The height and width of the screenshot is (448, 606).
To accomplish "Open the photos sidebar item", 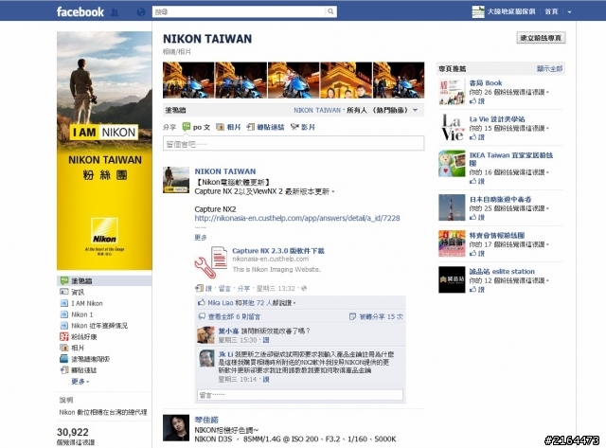I will click(78, 348).
